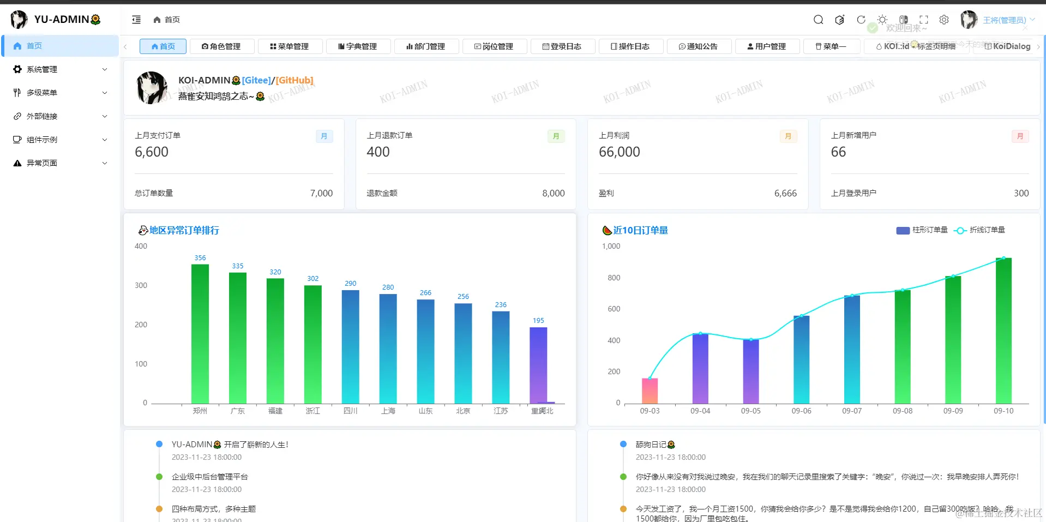The height and width of the screenshot is (522, 1046).
Task: Switch to the 字典管理 tab
Action: click(358, 46)
